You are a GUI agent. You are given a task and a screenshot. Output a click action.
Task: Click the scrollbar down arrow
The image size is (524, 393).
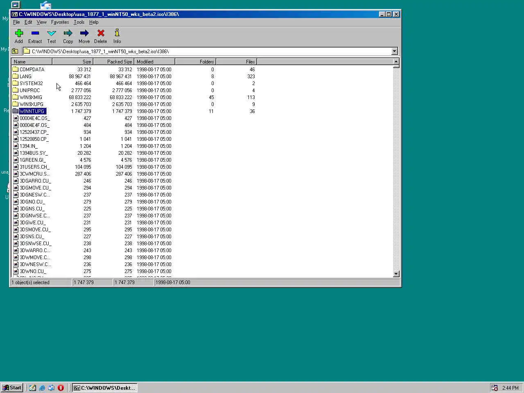[396, 274]
